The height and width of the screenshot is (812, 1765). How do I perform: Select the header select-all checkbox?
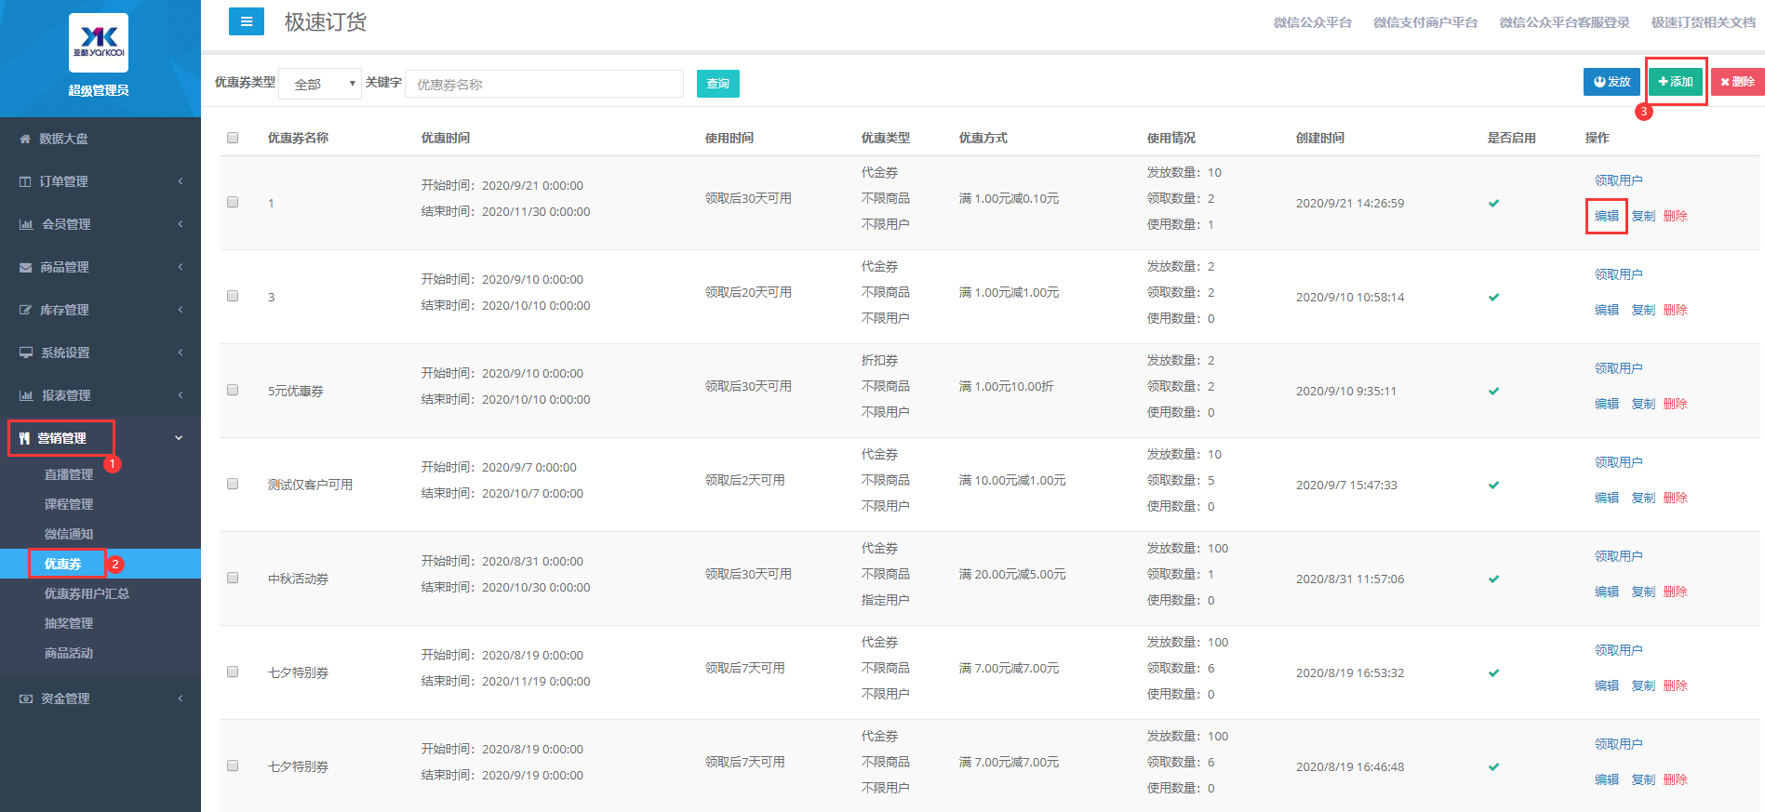point(233,138)
